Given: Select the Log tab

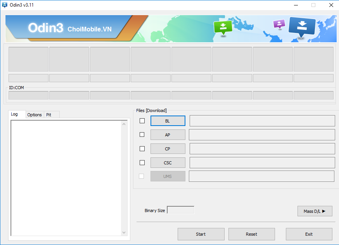Looking at the screenshot, I should [14, 114].
